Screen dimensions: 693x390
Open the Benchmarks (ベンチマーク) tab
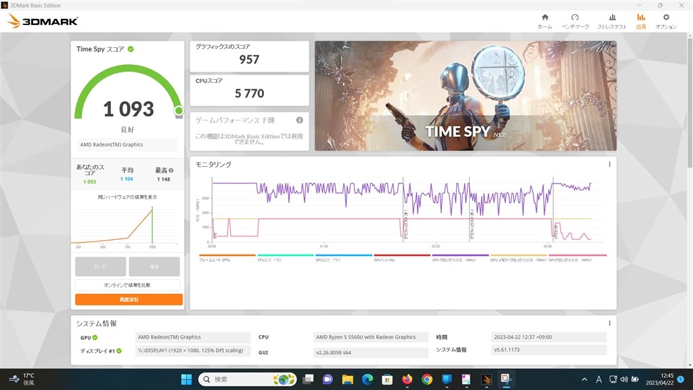point(575,21)
